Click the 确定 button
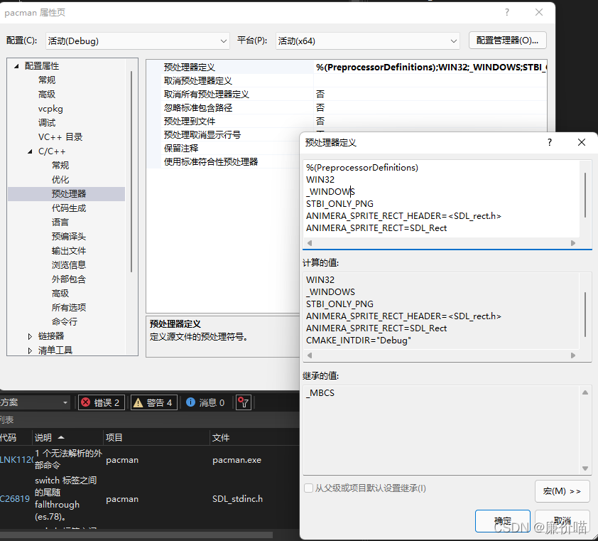This screenshot has height=541, width=598. click(503, 521)
